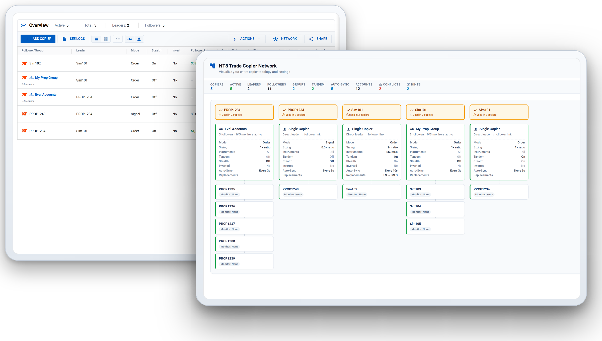Screen dimensions: 602x341
Task: Filter by single copier person icon
Action: [x=139, y=39]
